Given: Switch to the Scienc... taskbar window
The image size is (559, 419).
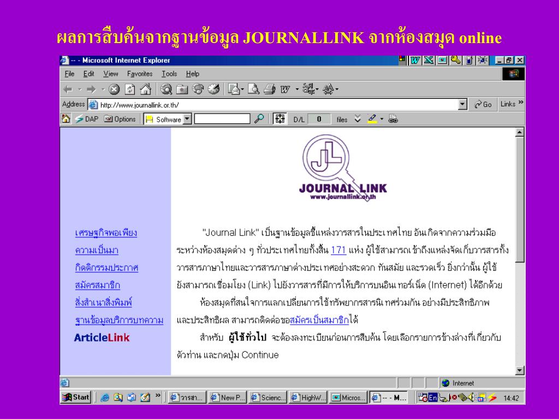Looking at the screenshot, I should [269, 398].
